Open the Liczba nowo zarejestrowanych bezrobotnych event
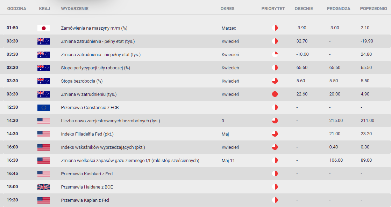This screenshot has width=391, height=207. [x=111, y=121]
